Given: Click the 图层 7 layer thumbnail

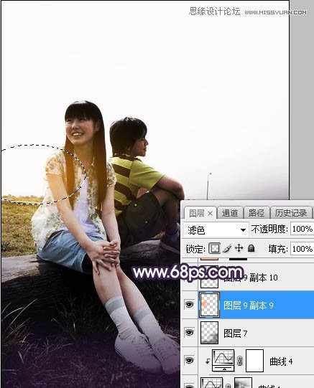Looking at the screenshot, I should 209,333.
